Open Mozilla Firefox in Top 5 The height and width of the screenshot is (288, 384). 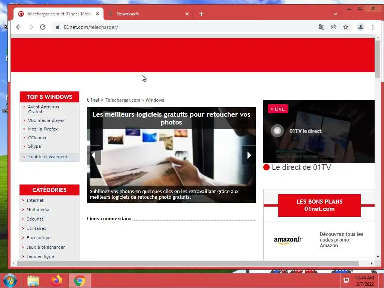43,129
